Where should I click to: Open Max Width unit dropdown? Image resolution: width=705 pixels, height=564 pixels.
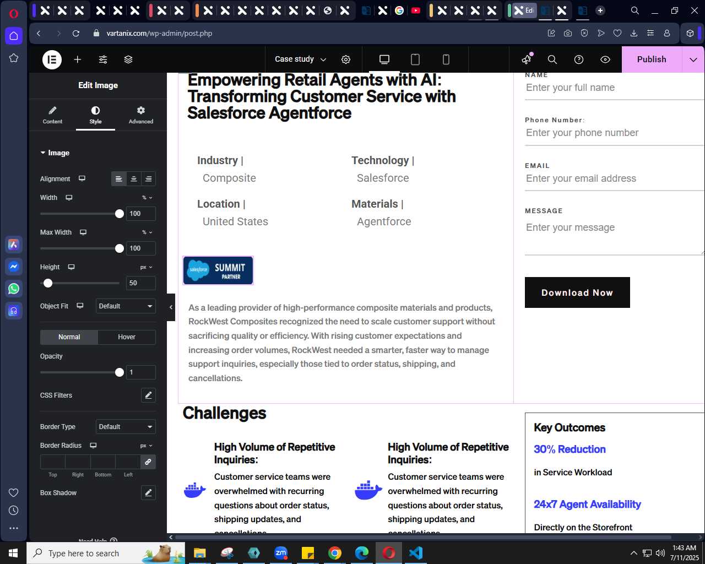click(x=148, y=232)
